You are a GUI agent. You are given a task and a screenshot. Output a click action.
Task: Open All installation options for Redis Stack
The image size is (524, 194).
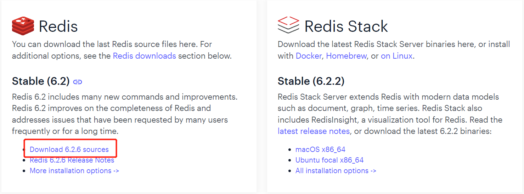click(336, 171)
